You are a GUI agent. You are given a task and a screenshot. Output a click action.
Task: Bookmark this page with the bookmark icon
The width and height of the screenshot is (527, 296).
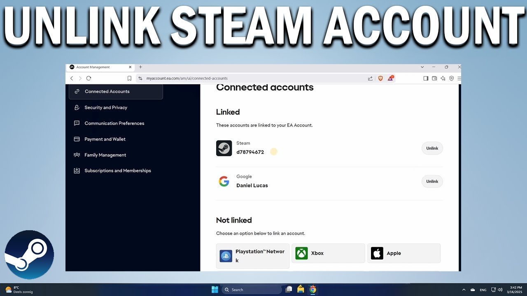click(129, 78)
